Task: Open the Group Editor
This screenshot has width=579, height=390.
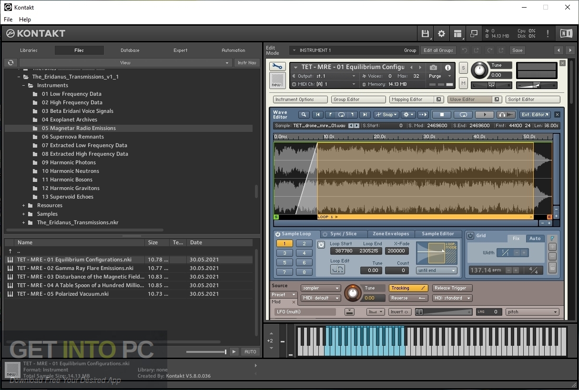Action: (358, 100)
